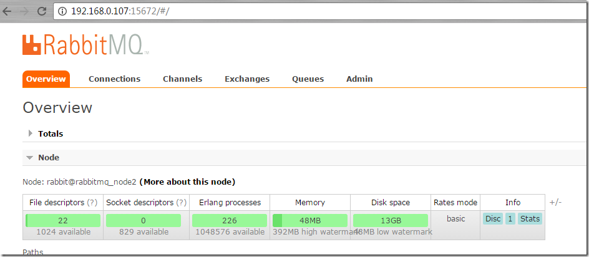Image resolution: width=589 pixels, height=257 pixels.
Task: Click the Stats info badge
Action: 530,219
